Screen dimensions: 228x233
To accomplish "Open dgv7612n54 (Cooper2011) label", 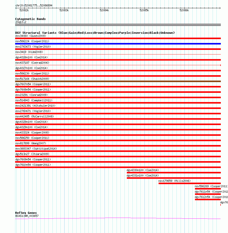I will (211, 197).
